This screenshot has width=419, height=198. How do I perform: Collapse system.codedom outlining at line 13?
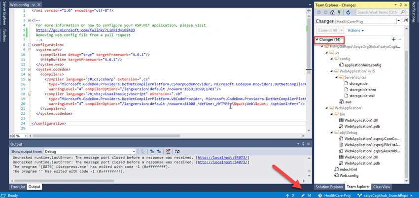pos(29,69)
